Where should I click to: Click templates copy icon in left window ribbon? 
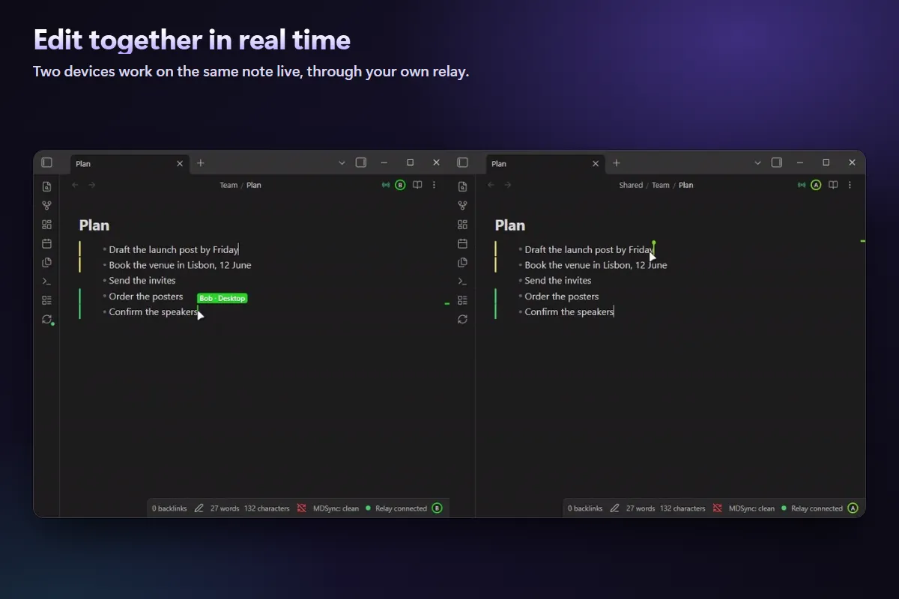(46, 262)
